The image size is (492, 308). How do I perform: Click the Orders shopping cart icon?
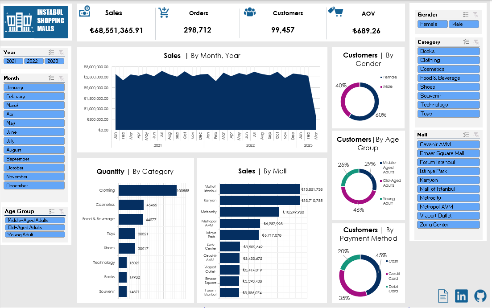pyautogui.click(x=164, y=12)
